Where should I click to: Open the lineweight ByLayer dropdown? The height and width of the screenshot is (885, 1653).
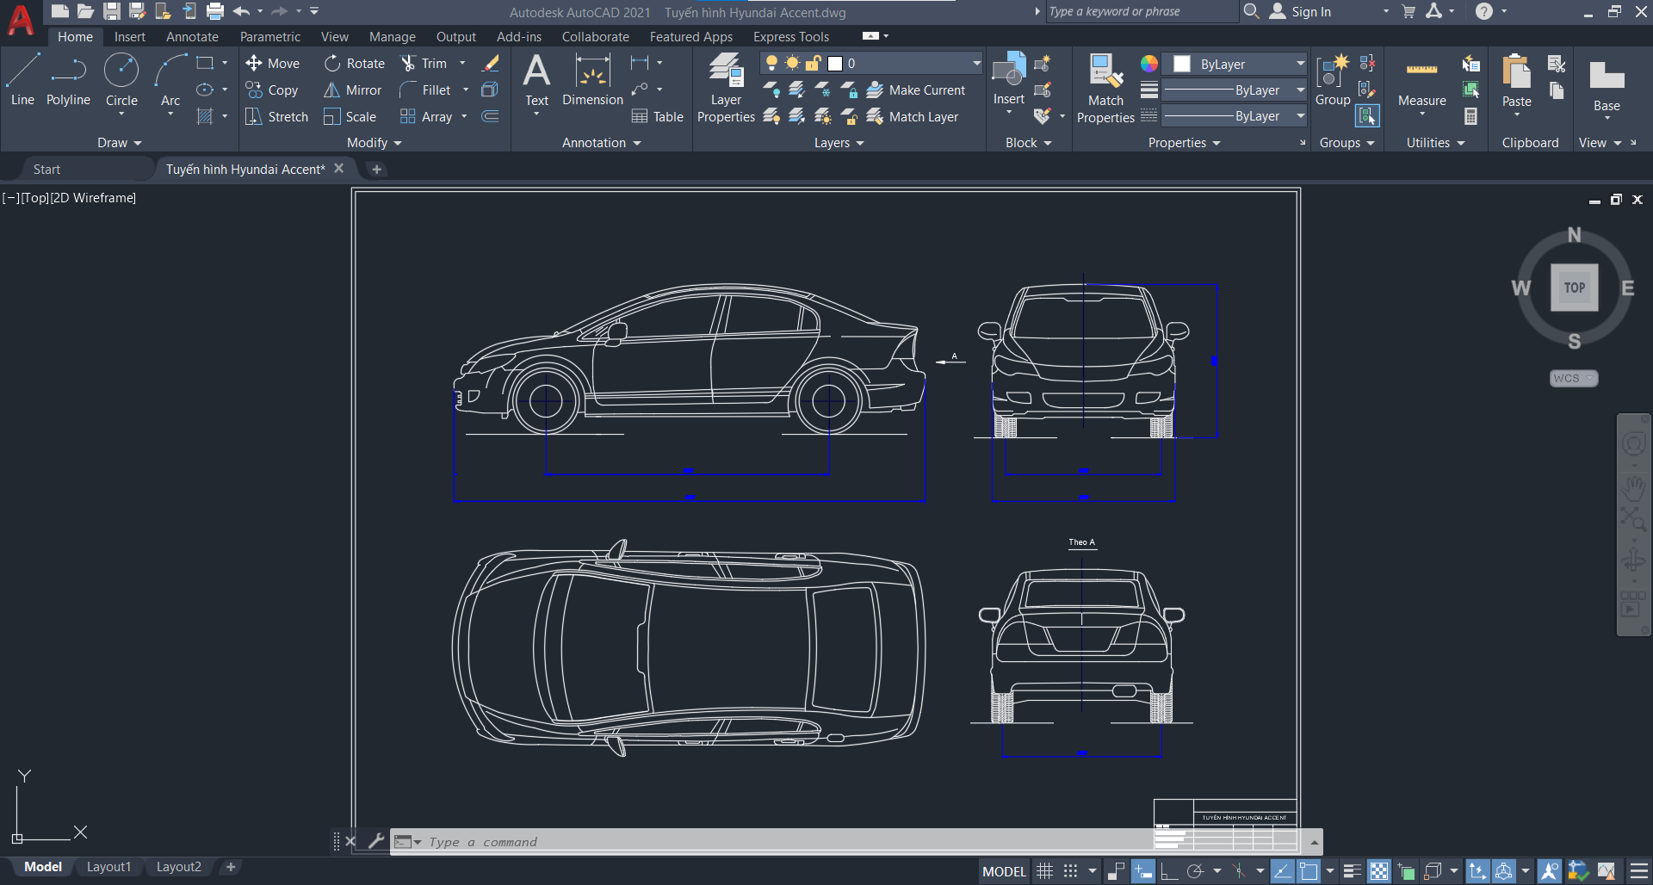click(x=1300, y=90)
